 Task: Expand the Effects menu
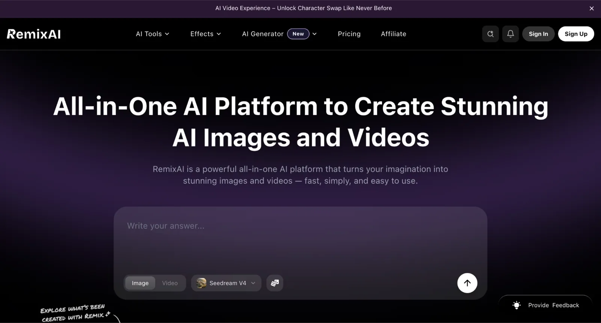(205, 34)
